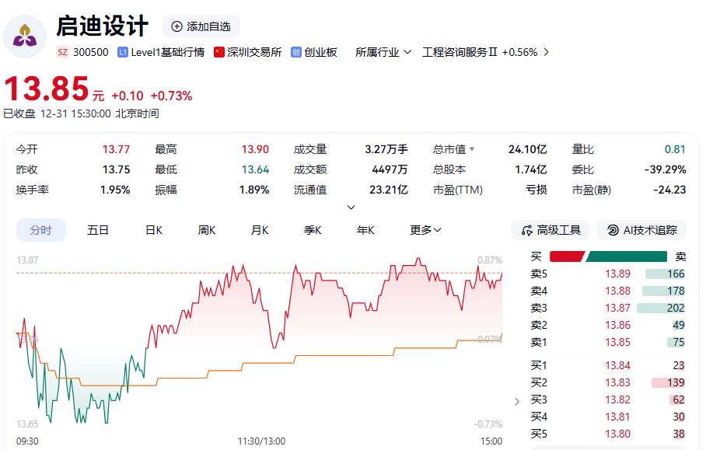
Task: Open the 更多 chart period dropdown
Action: [425, 230]
